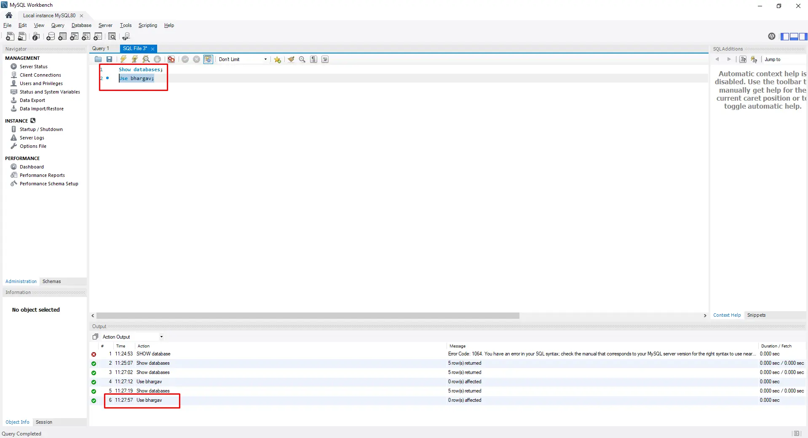Toggle word wrapping in the editor
808x438 pixels.
point(325,59)
